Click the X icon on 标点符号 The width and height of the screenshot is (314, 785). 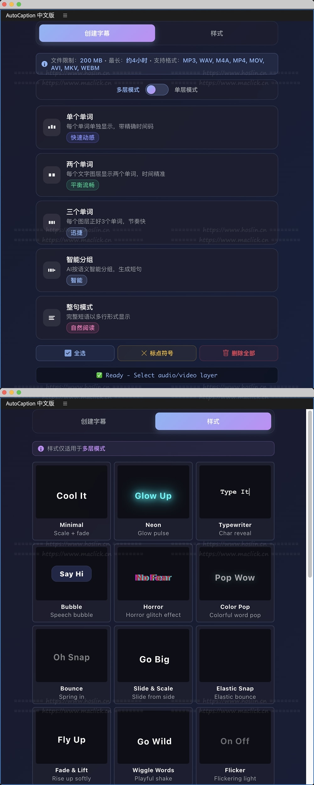(x=144, y=353)
